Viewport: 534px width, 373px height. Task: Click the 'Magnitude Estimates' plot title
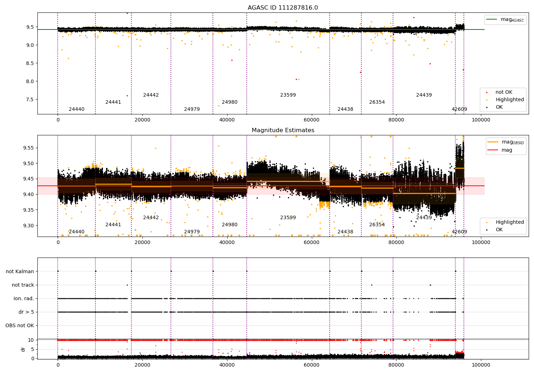(283, 130)
